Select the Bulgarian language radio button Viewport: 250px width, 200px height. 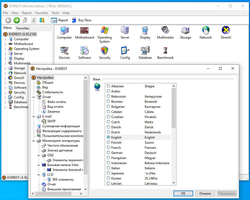[108, 106]
